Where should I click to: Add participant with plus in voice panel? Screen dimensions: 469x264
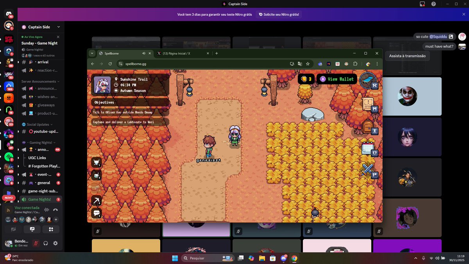[55, 219]
